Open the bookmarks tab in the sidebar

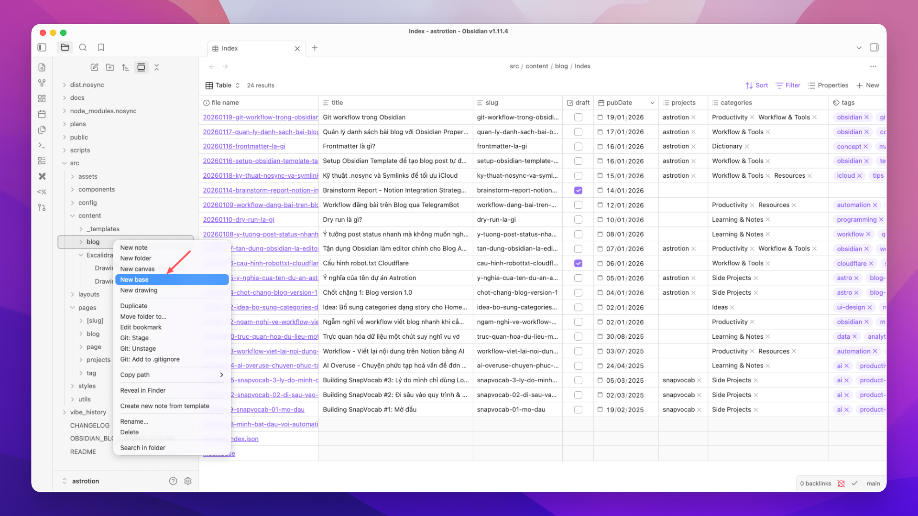point(101,47)
